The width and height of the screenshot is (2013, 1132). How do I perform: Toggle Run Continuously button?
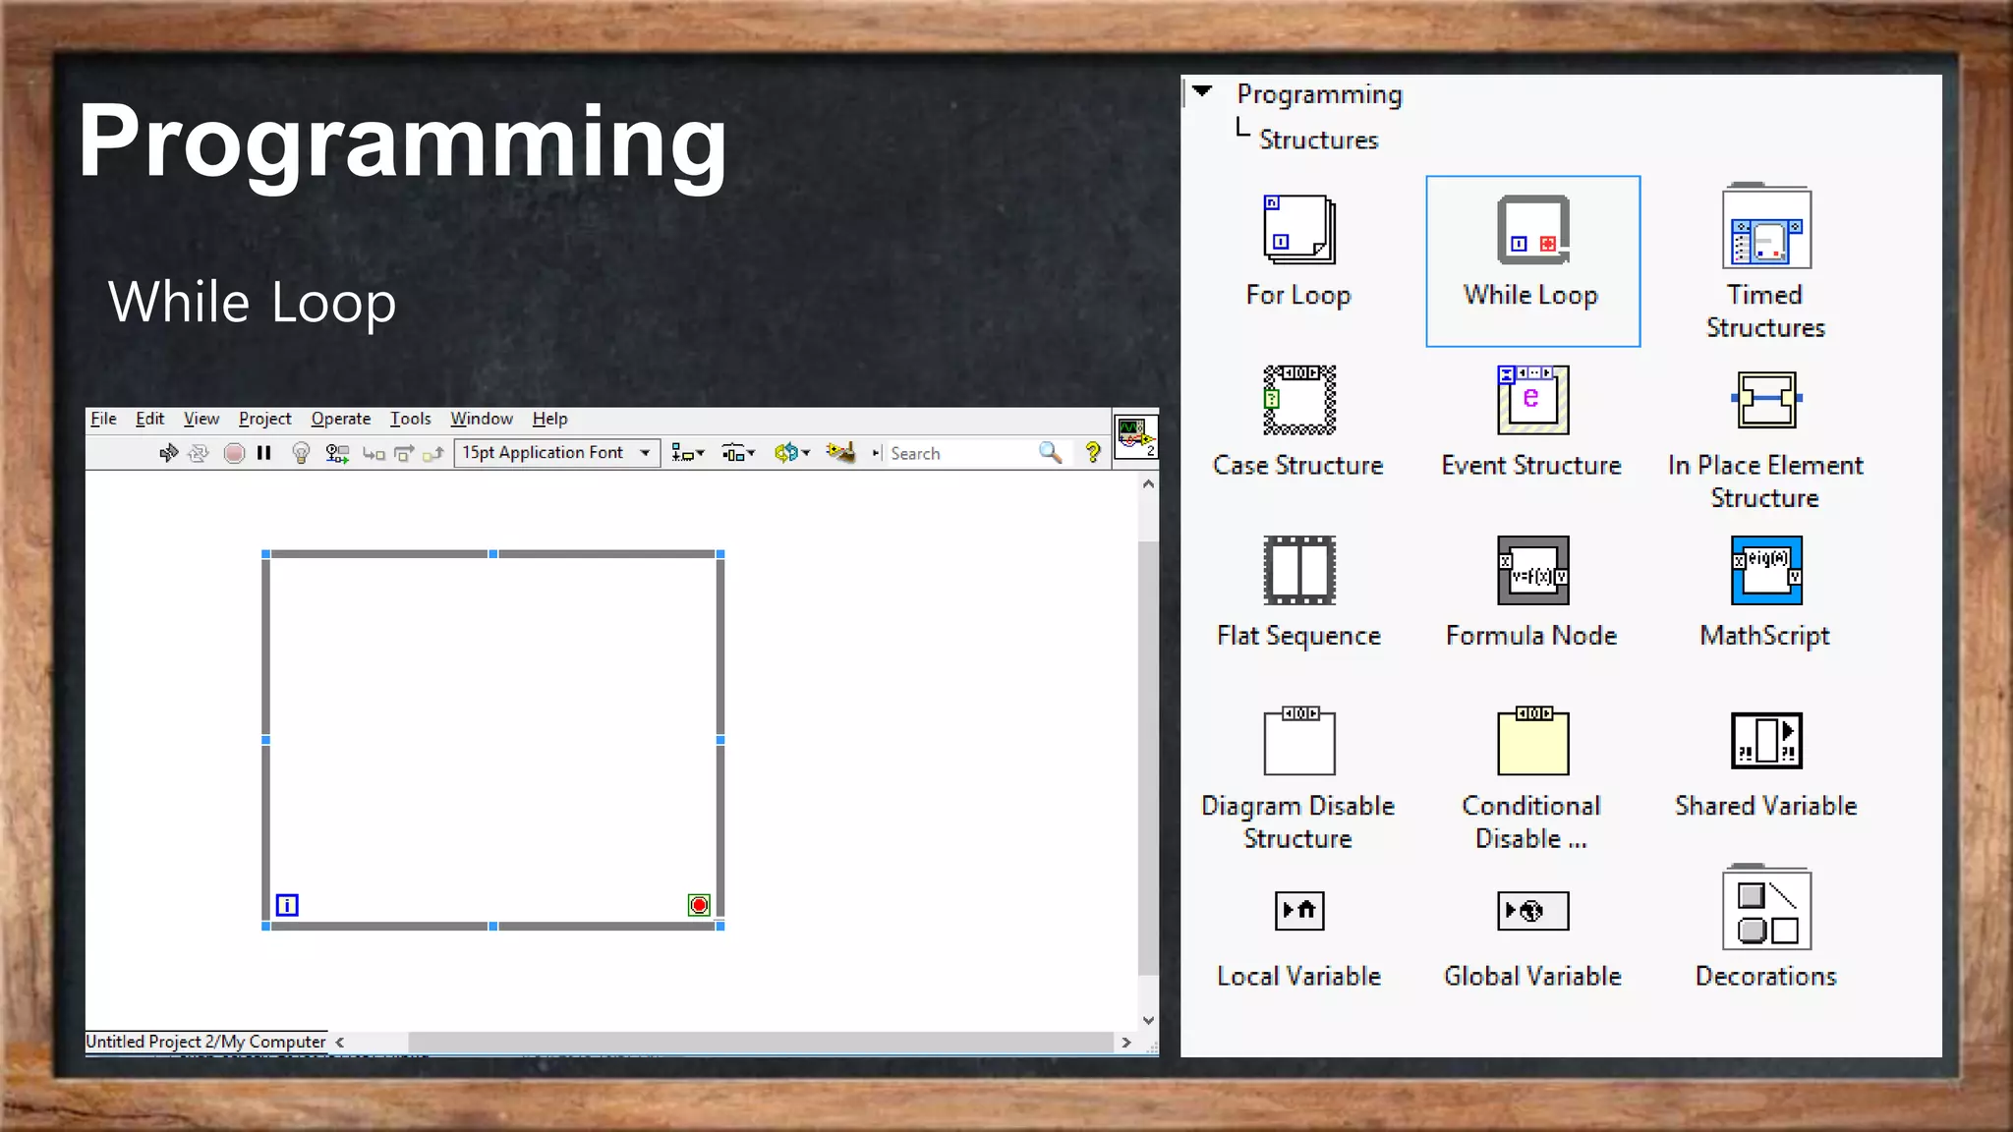coord(199,453)
